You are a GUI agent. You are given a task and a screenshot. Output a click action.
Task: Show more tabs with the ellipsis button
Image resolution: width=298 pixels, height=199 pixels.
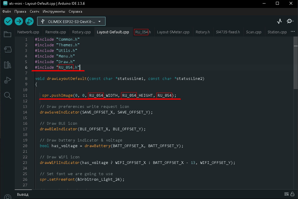(293, 32)
